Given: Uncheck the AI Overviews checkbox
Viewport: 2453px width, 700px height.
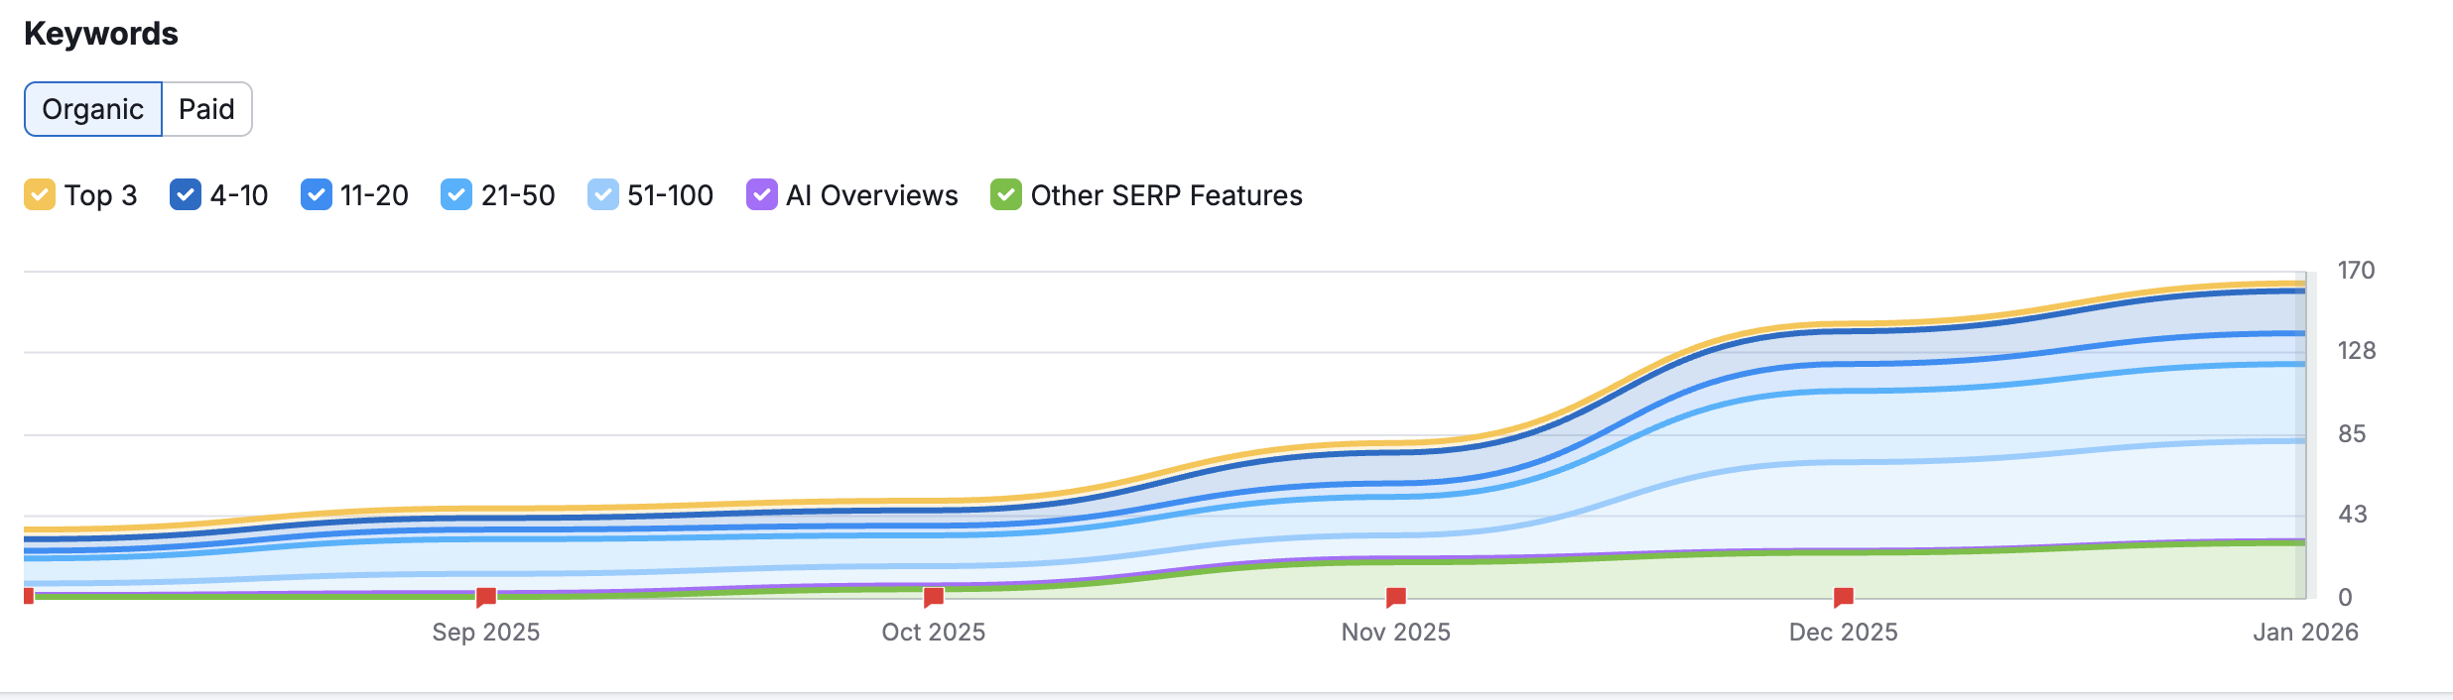Looking at the screenshot, I should (761, 195).
